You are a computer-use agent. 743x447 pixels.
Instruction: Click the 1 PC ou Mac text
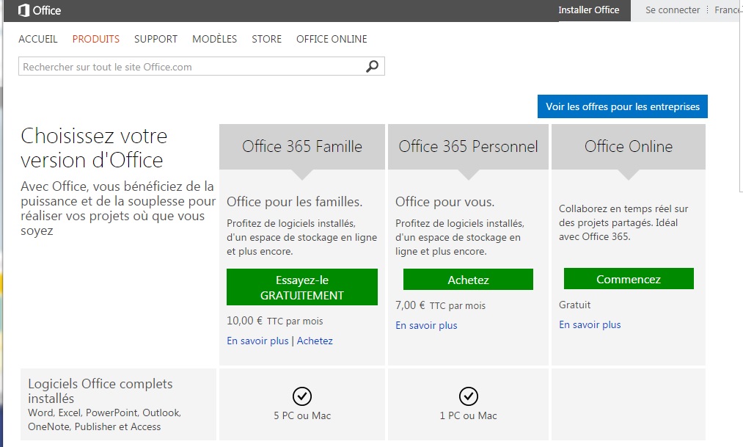[468, 415]
